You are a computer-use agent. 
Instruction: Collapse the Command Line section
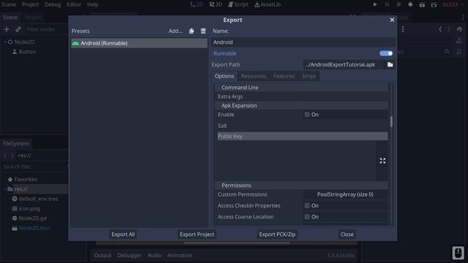coord(301,88)
